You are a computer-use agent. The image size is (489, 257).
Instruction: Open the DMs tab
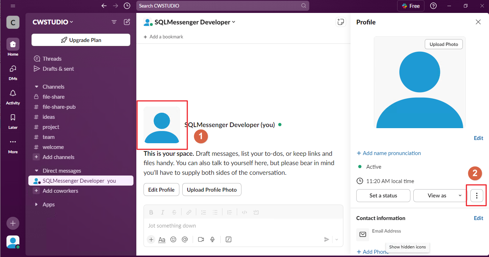[13, 72]
